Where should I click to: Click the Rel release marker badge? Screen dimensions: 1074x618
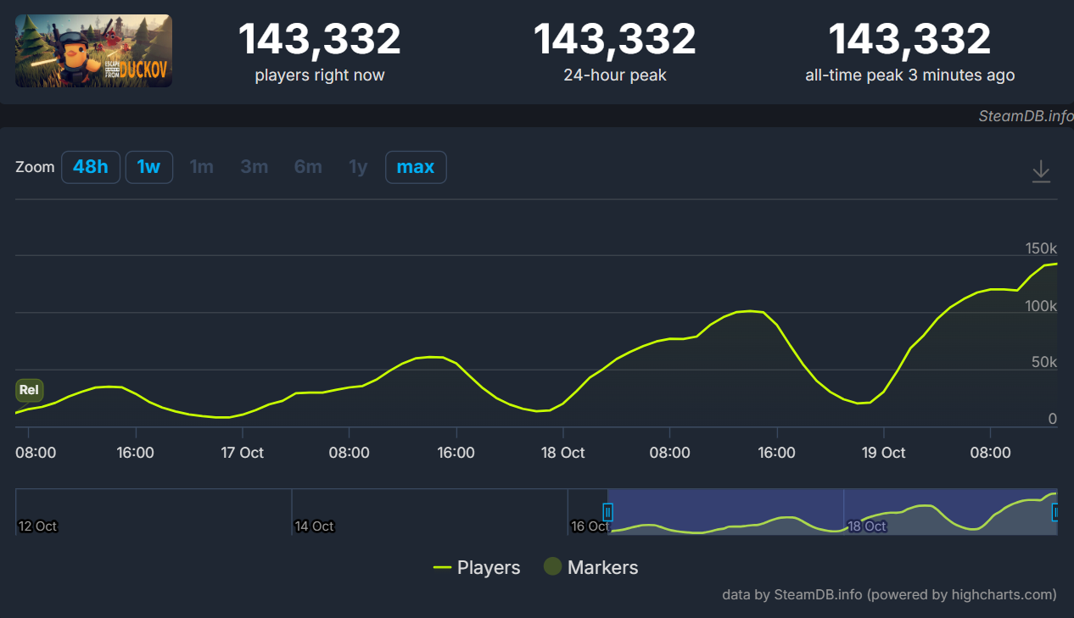(29, 390)
